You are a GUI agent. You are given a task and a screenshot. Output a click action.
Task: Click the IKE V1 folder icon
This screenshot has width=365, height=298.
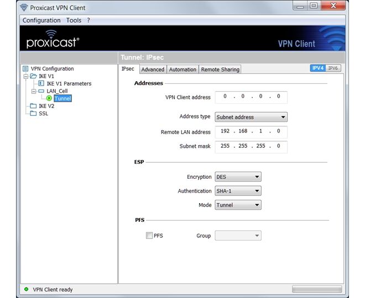point(34,76)
